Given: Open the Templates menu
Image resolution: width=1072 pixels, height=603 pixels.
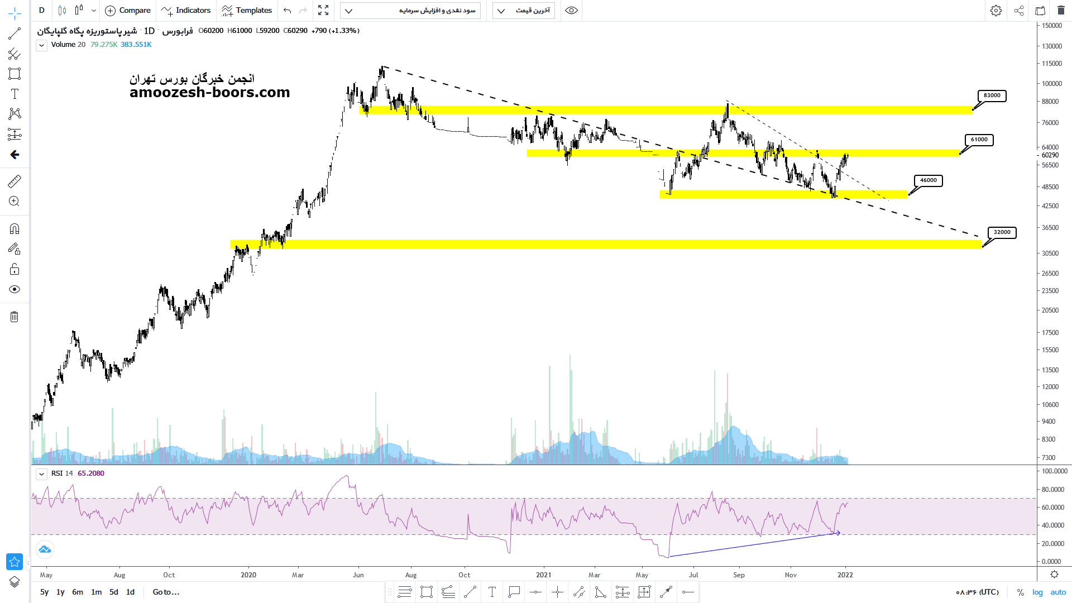Looking at the screenshot, I should tap(247, 11).
